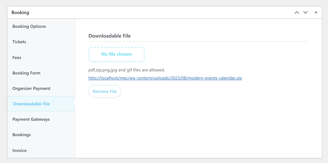Collapse the Booking panel with triangle toggle
The height and width of the screenshot is (163, 328).
316,12
